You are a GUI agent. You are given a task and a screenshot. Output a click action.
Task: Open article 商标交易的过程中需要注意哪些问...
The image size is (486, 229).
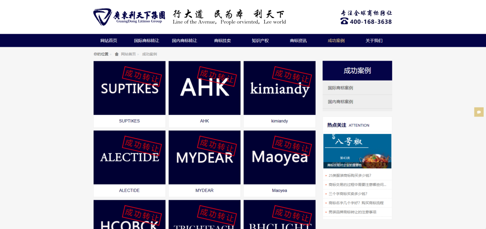(x=358, y=185)
